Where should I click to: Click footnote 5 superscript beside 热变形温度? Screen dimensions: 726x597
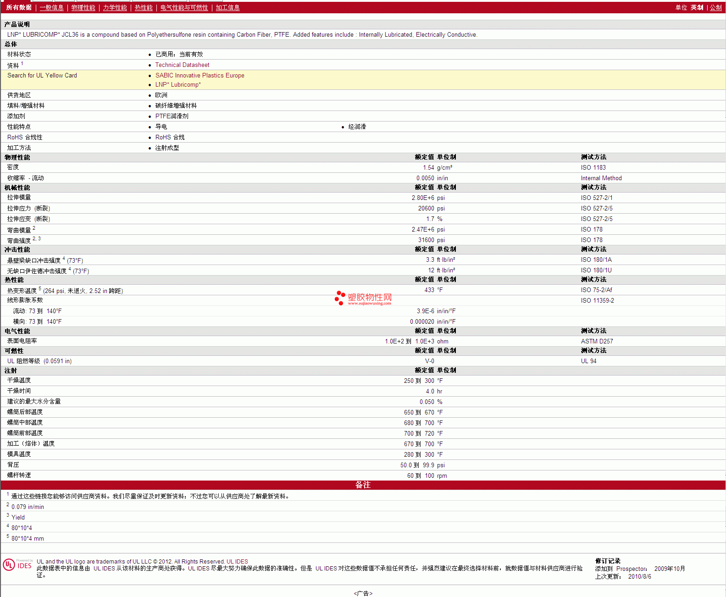(x=40, y=288)
